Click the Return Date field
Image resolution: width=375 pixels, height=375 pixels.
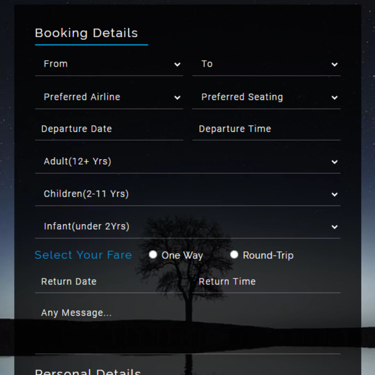tap(109, 282)
